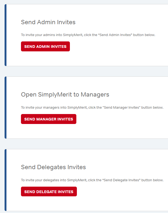The image size is (168, 213).
Task: Select the "Send Delegates Invites" section heading
Action: (x=53, y=167)
